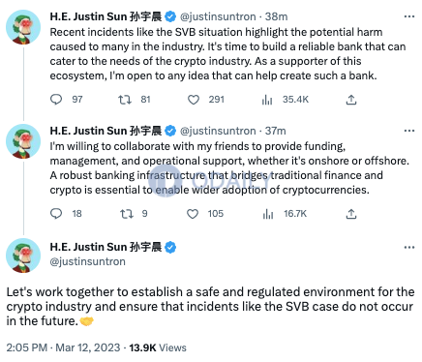Image resolution: width=422 pixels, height=362 pixels.
Task: Open the 13.9K Views count
Action: click(x=158, y=347)
